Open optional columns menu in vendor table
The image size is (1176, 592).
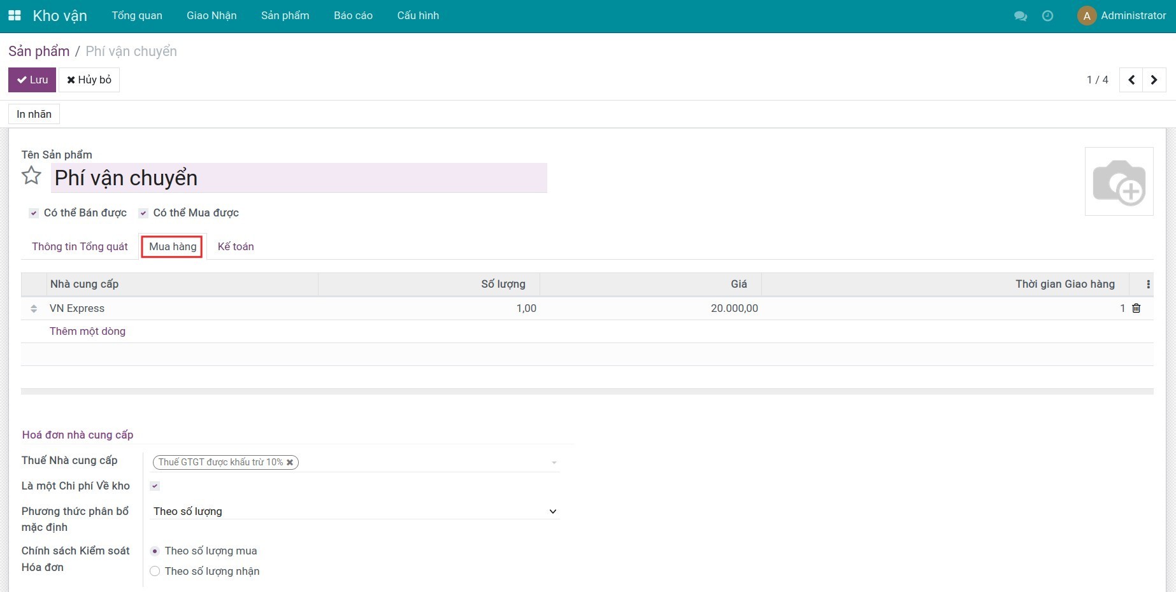tap(1148, 285)
